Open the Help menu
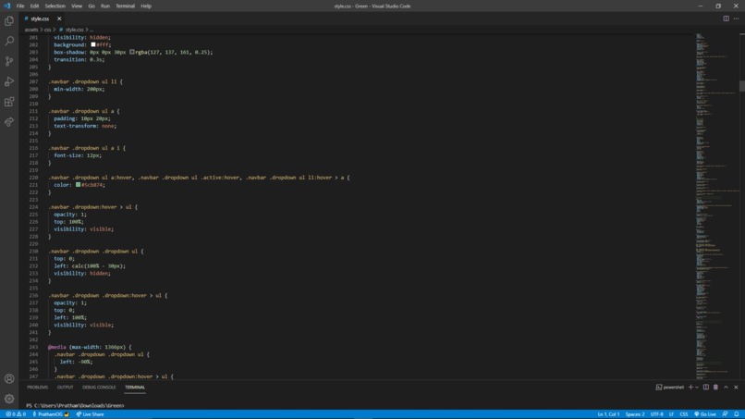The image size is (745, 419). [146, 6]
